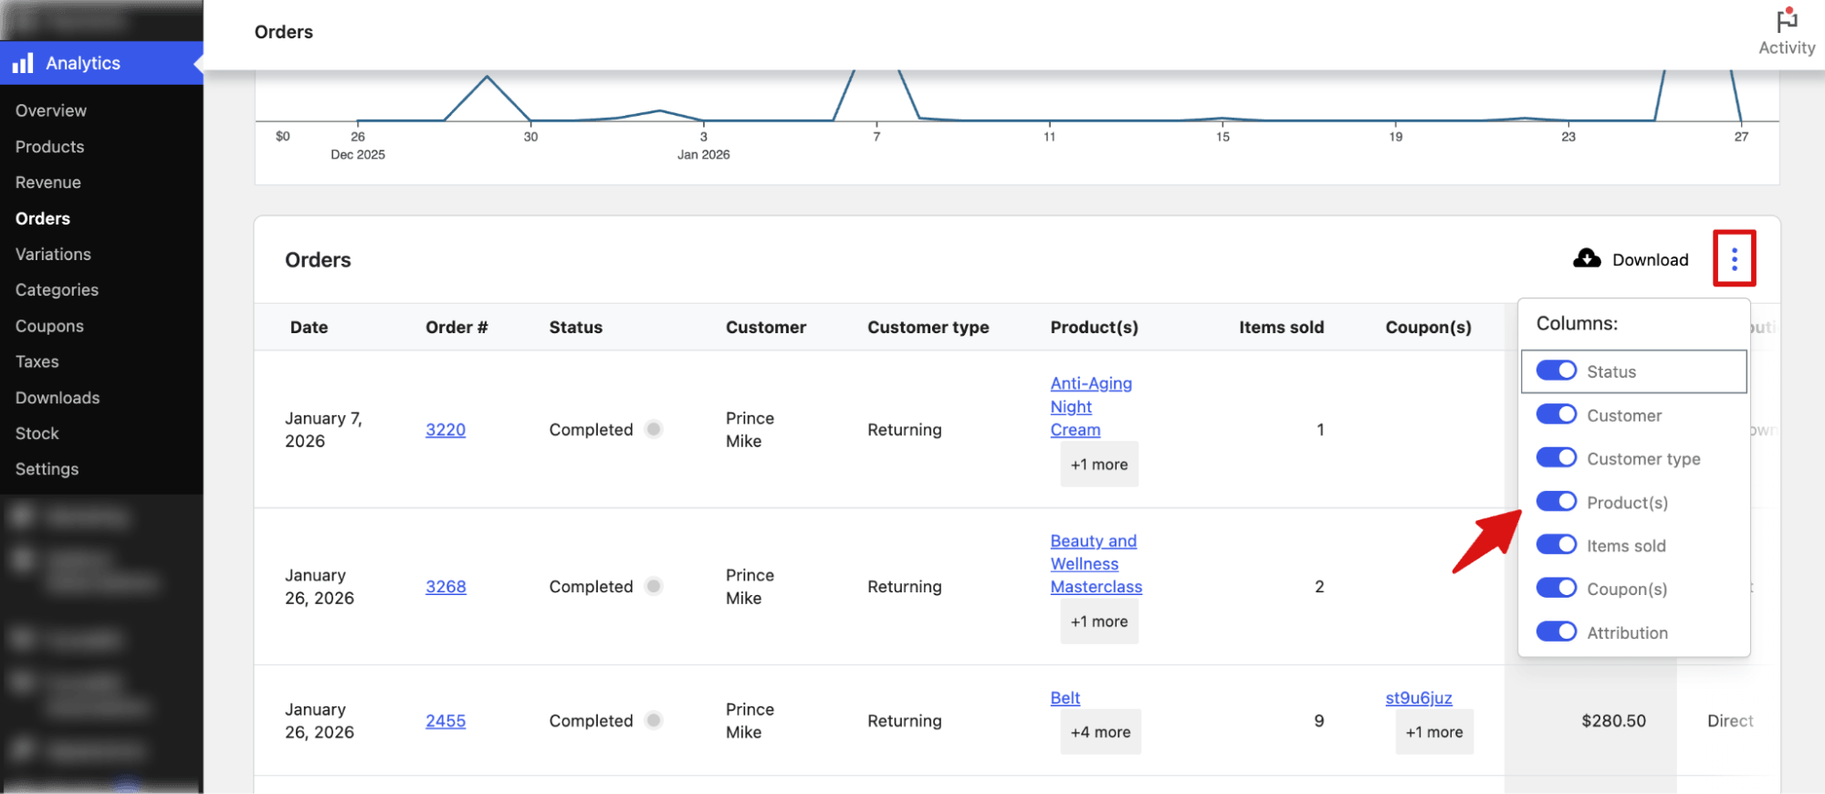Click the Product(s) column header
This screenshot has height=794, width=1825.
click(1095, 327)
